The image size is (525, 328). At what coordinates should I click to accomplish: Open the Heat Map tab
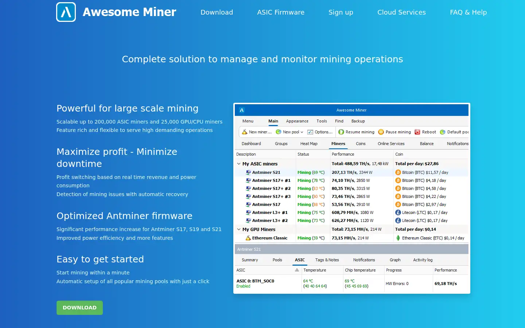309,144
